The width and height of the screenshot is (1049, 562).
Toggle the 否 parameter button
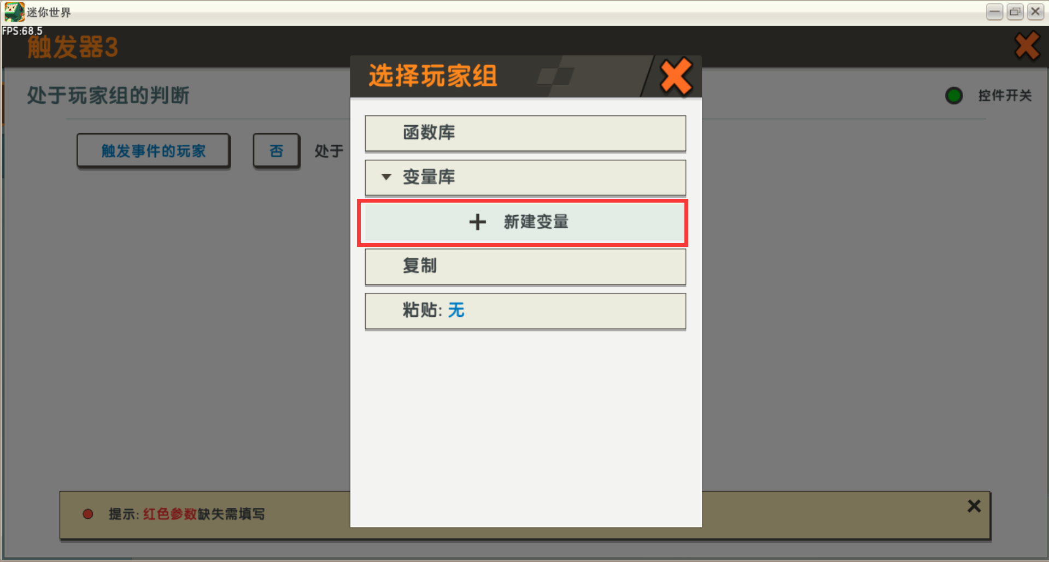click(x=277, y=150)
